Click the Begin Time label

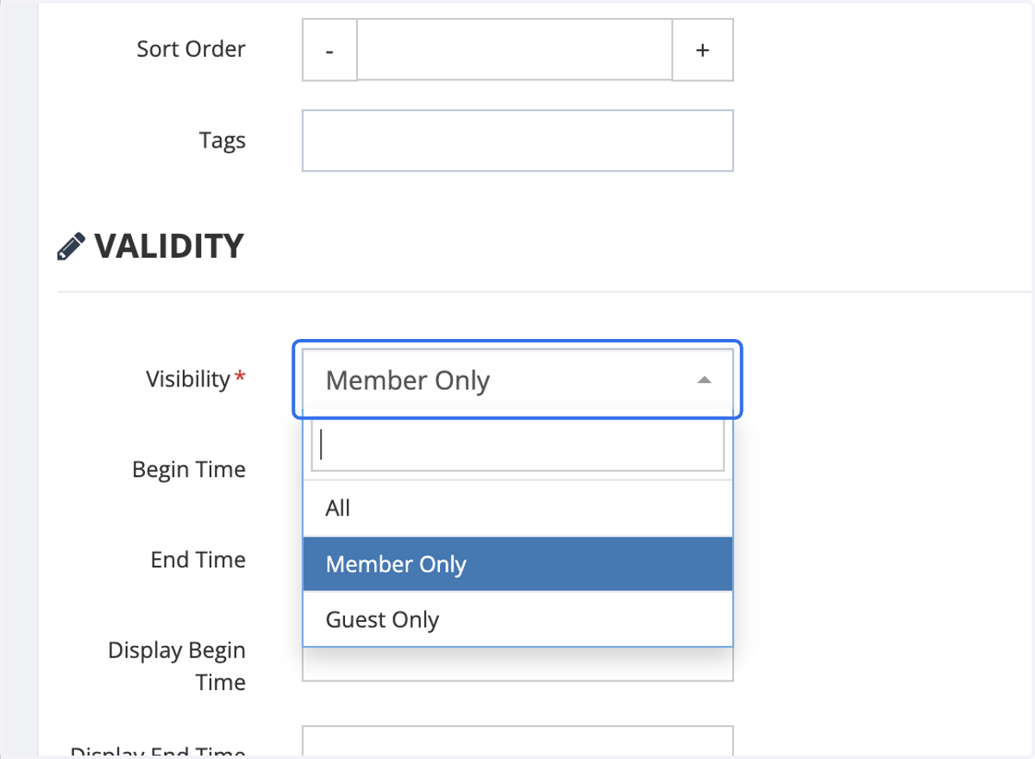tap(189, 469)
